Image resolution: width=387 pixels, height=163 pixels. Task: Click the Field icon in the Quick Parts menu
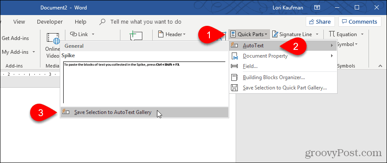pos(234,66)
